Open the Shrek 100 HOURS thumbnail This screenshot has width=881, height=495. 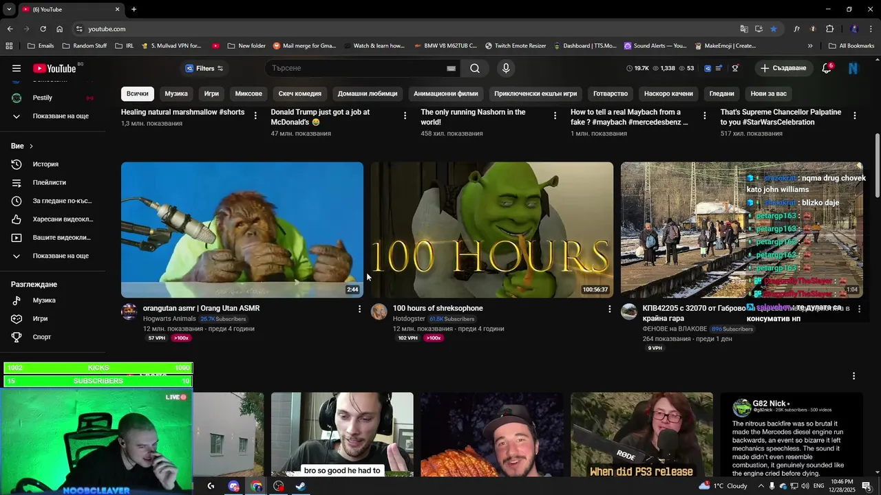[x=492, y=230]
